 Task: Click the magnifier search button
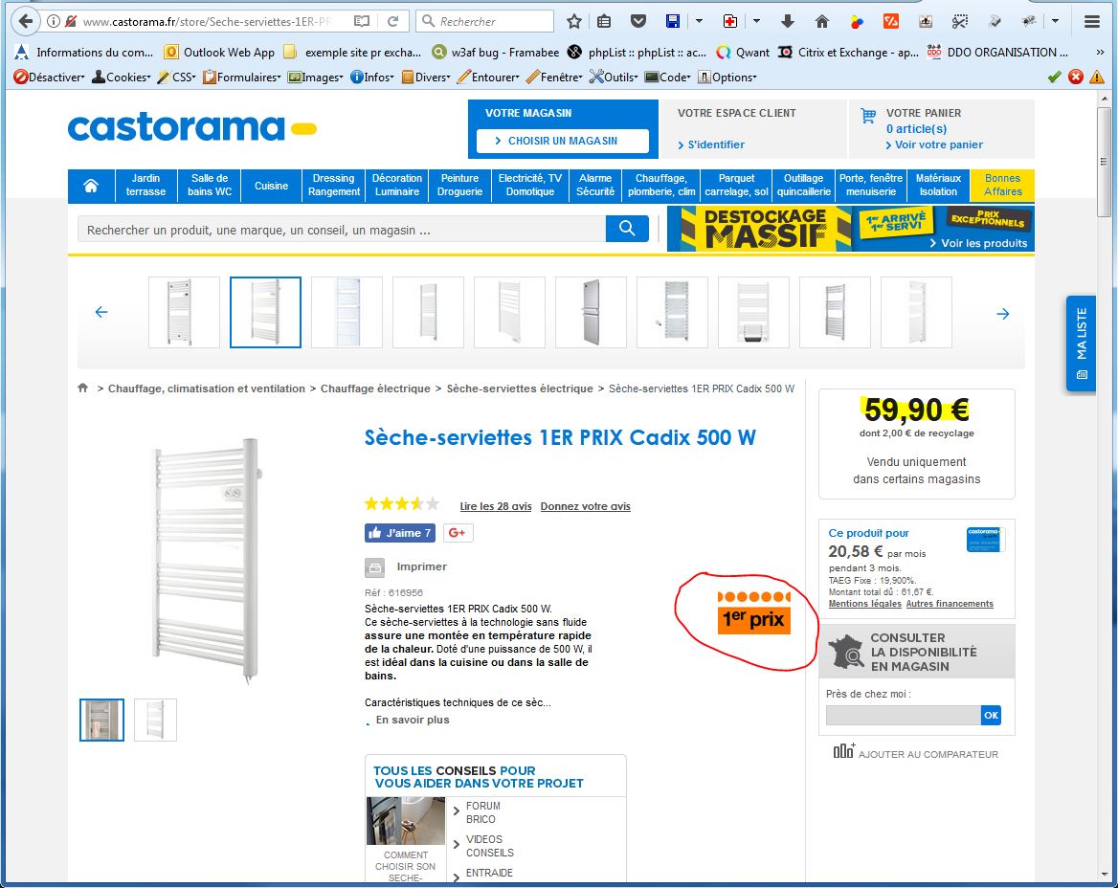627,229
